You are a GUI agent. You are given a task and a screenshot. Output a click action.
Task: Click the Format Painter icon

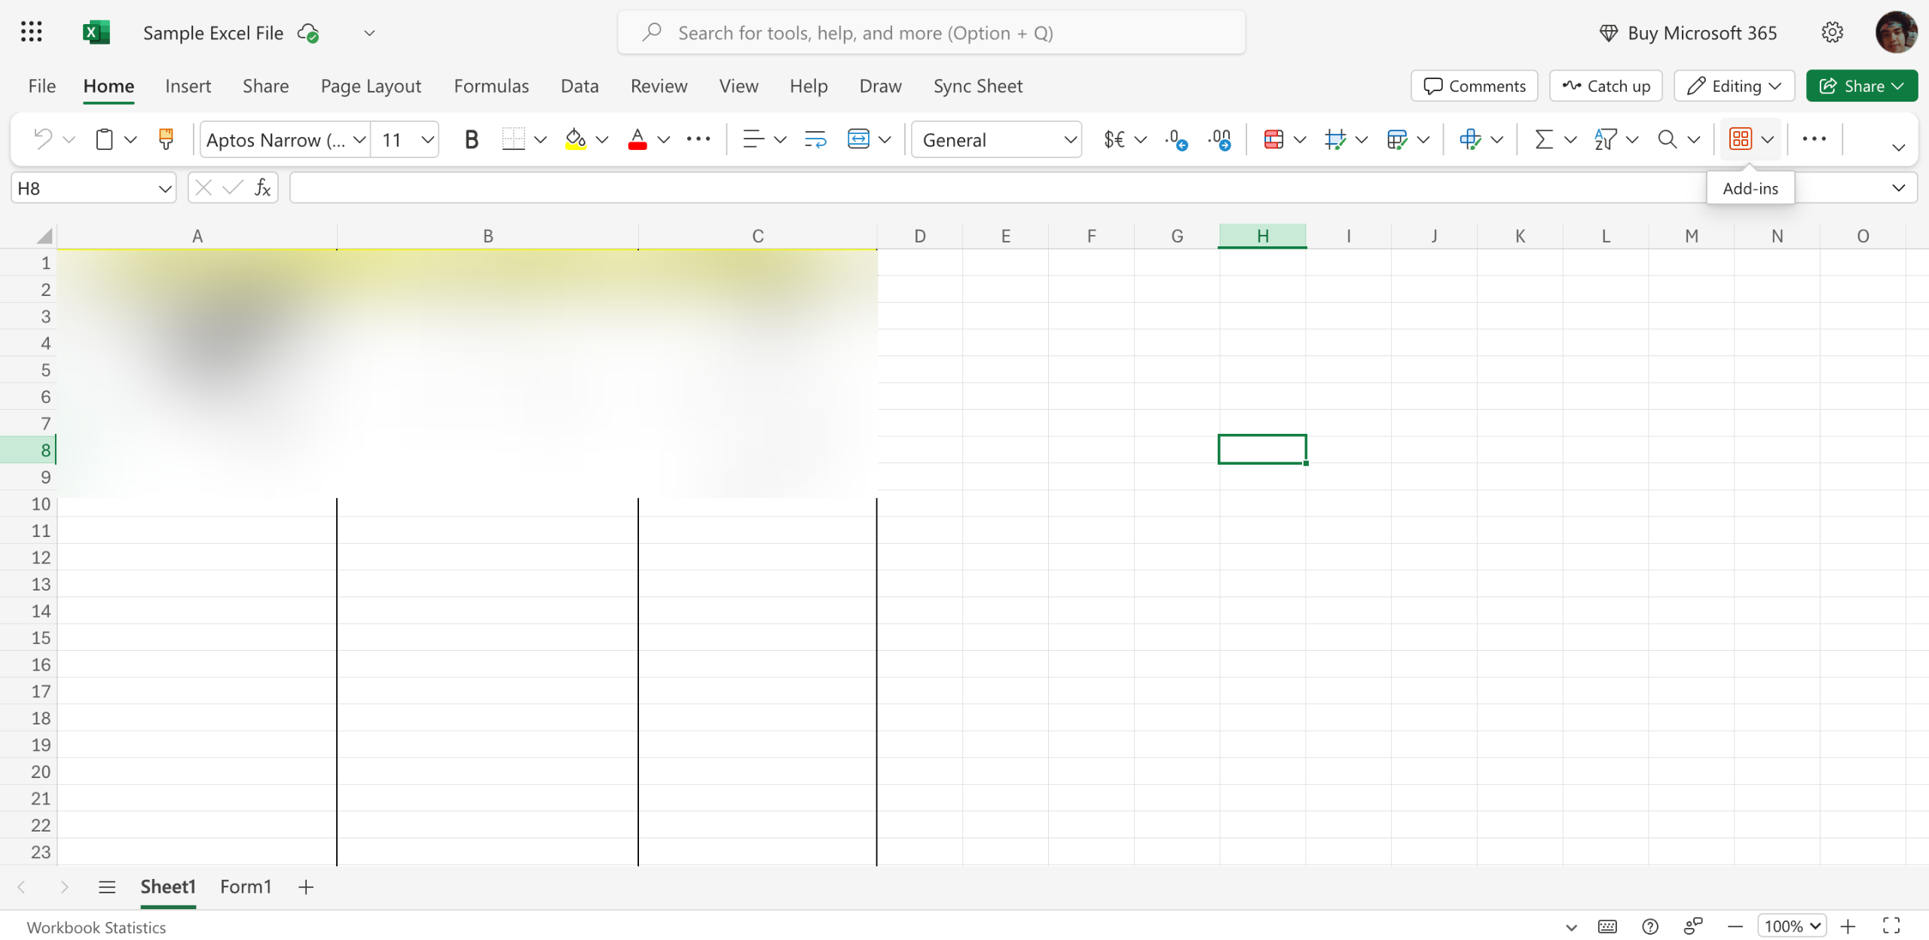166,139
